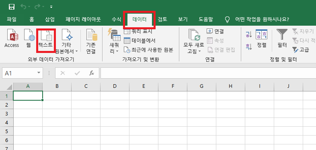This screenshot has width=316, height=150.
Task: Toggle the 필터 funnel button
Action: tap(282, 38)
